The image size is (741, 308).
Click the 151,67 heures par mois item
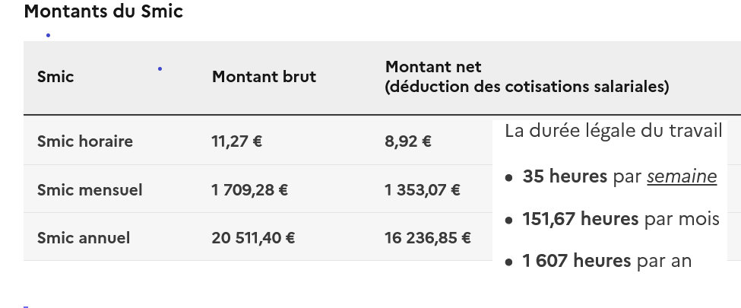tap(621, 219)
